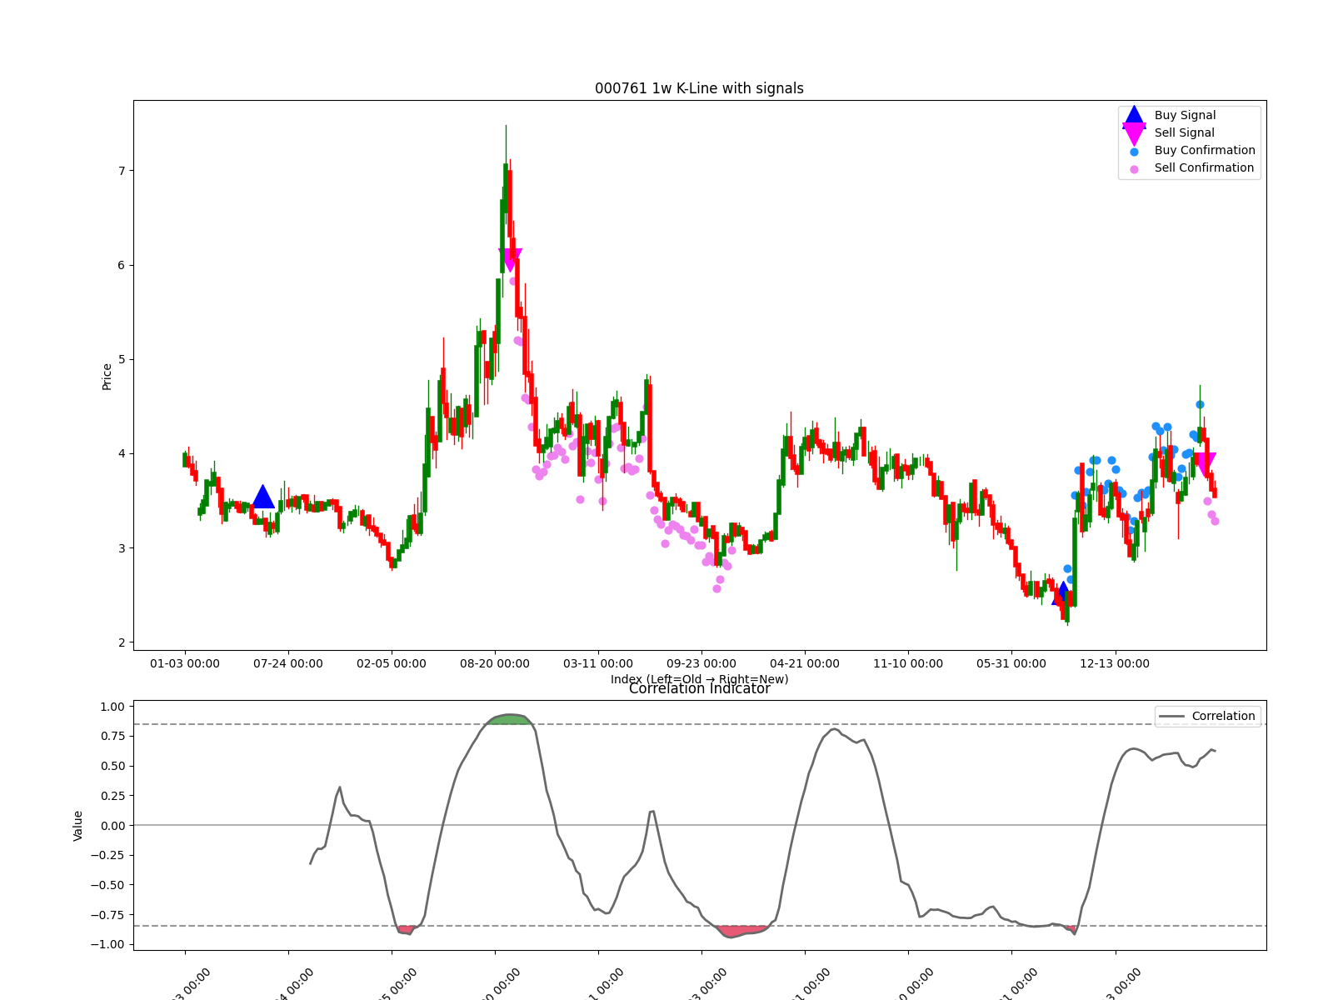Click the chart title '000761 1w K-Line with signals'

pos(699,88)
